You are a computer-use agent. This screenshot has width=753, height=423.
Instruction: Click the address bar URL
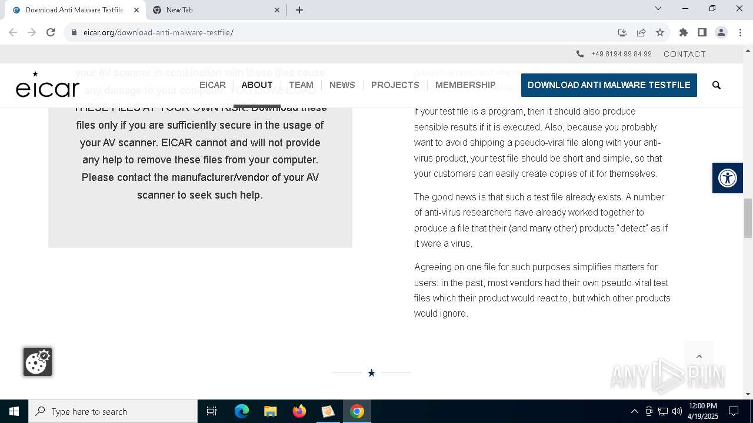(158, 32)
